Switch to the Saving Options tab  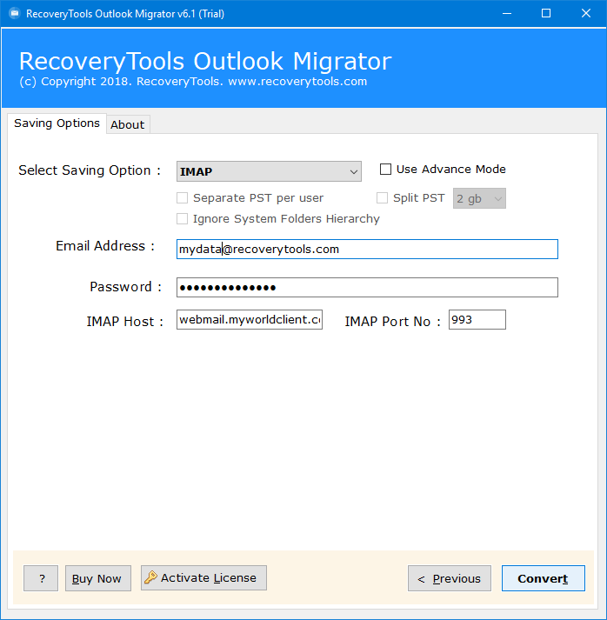pos(57,123)
